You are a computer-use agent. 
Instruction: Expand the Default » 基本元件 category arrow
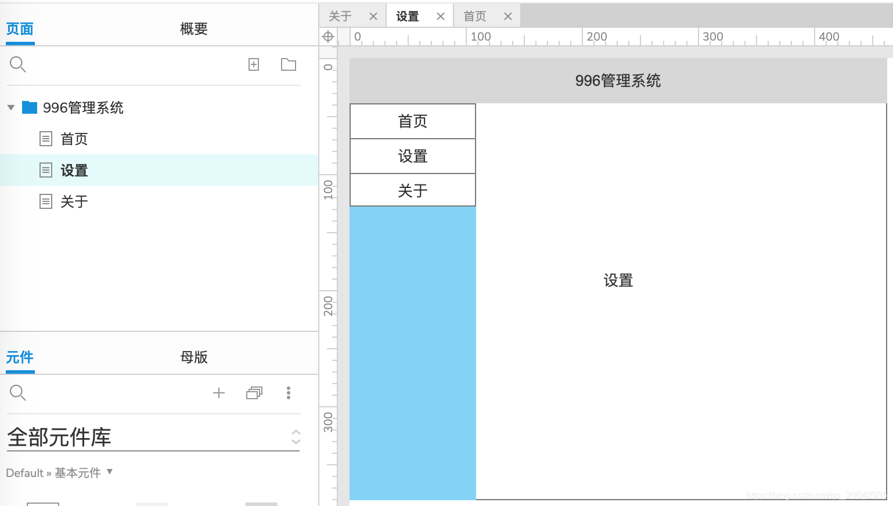(110, 471)
